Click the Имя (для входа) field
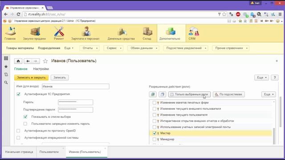 pyautogui.click(x=75, y=87)
